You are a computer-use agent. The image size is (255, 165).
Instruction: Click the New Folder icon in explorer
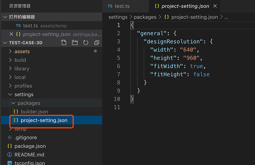pyautogui.click(x=75, y=43)
